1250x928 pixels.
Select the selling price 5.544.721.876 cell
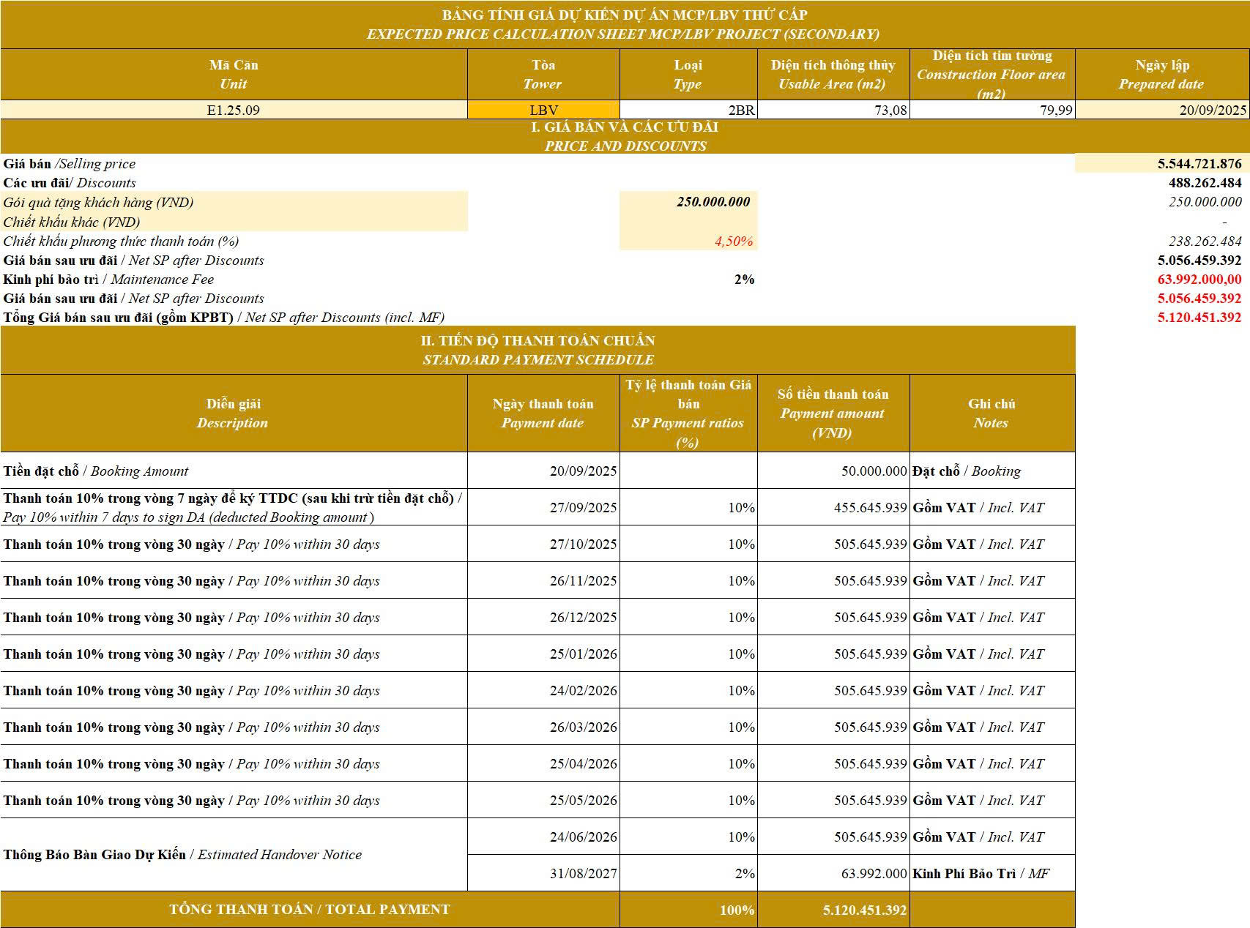[1162, 164]
